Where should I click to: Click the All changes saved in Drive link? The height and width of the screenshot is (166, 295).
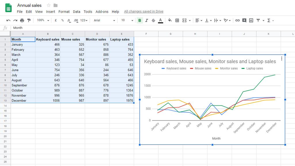pos(143,12)
